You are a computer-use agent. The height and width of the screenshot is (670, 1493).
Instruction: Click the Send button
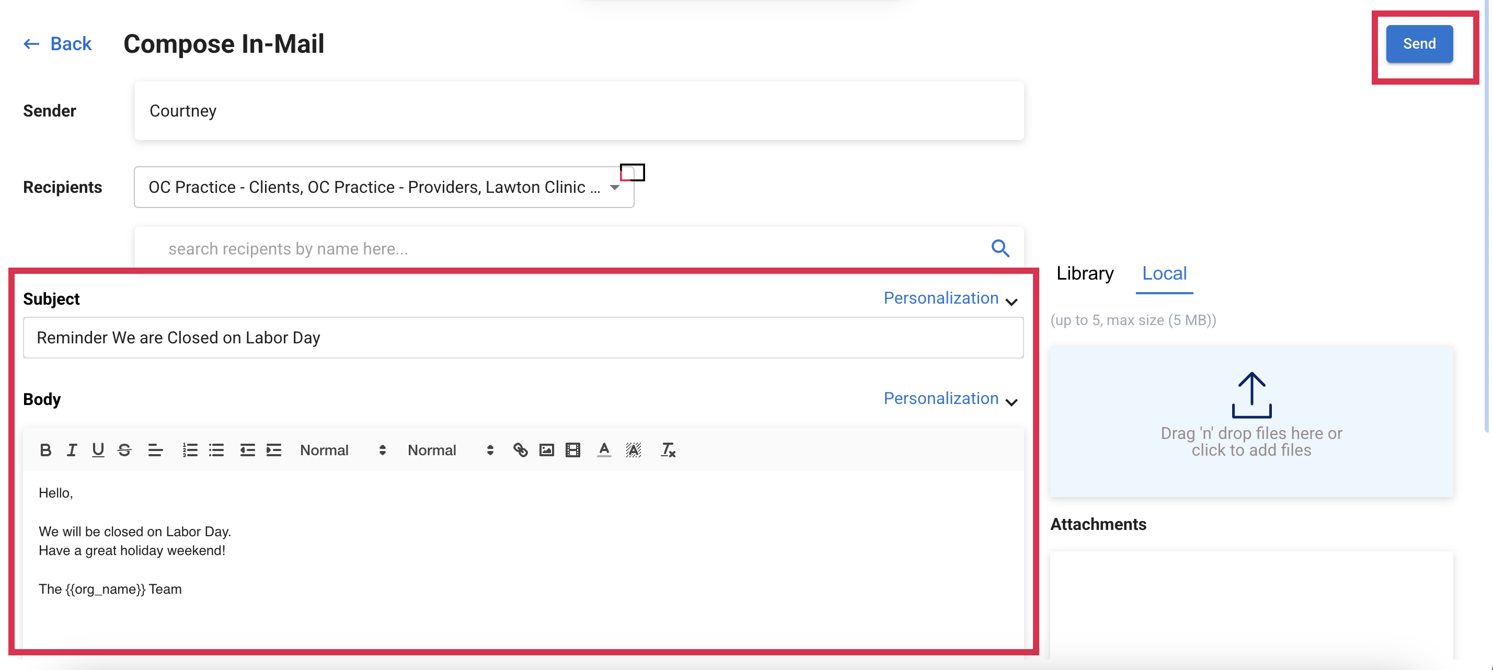(x=1419, y=44)
